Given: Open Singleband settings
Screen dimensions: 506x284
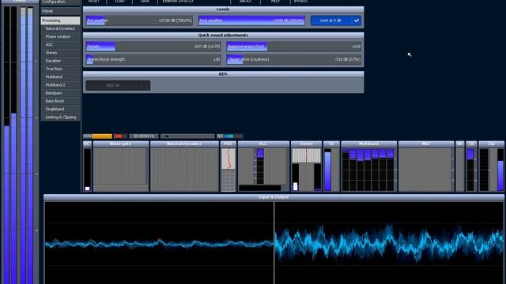Looking at the screenshot, I should [x=60, y=109].
